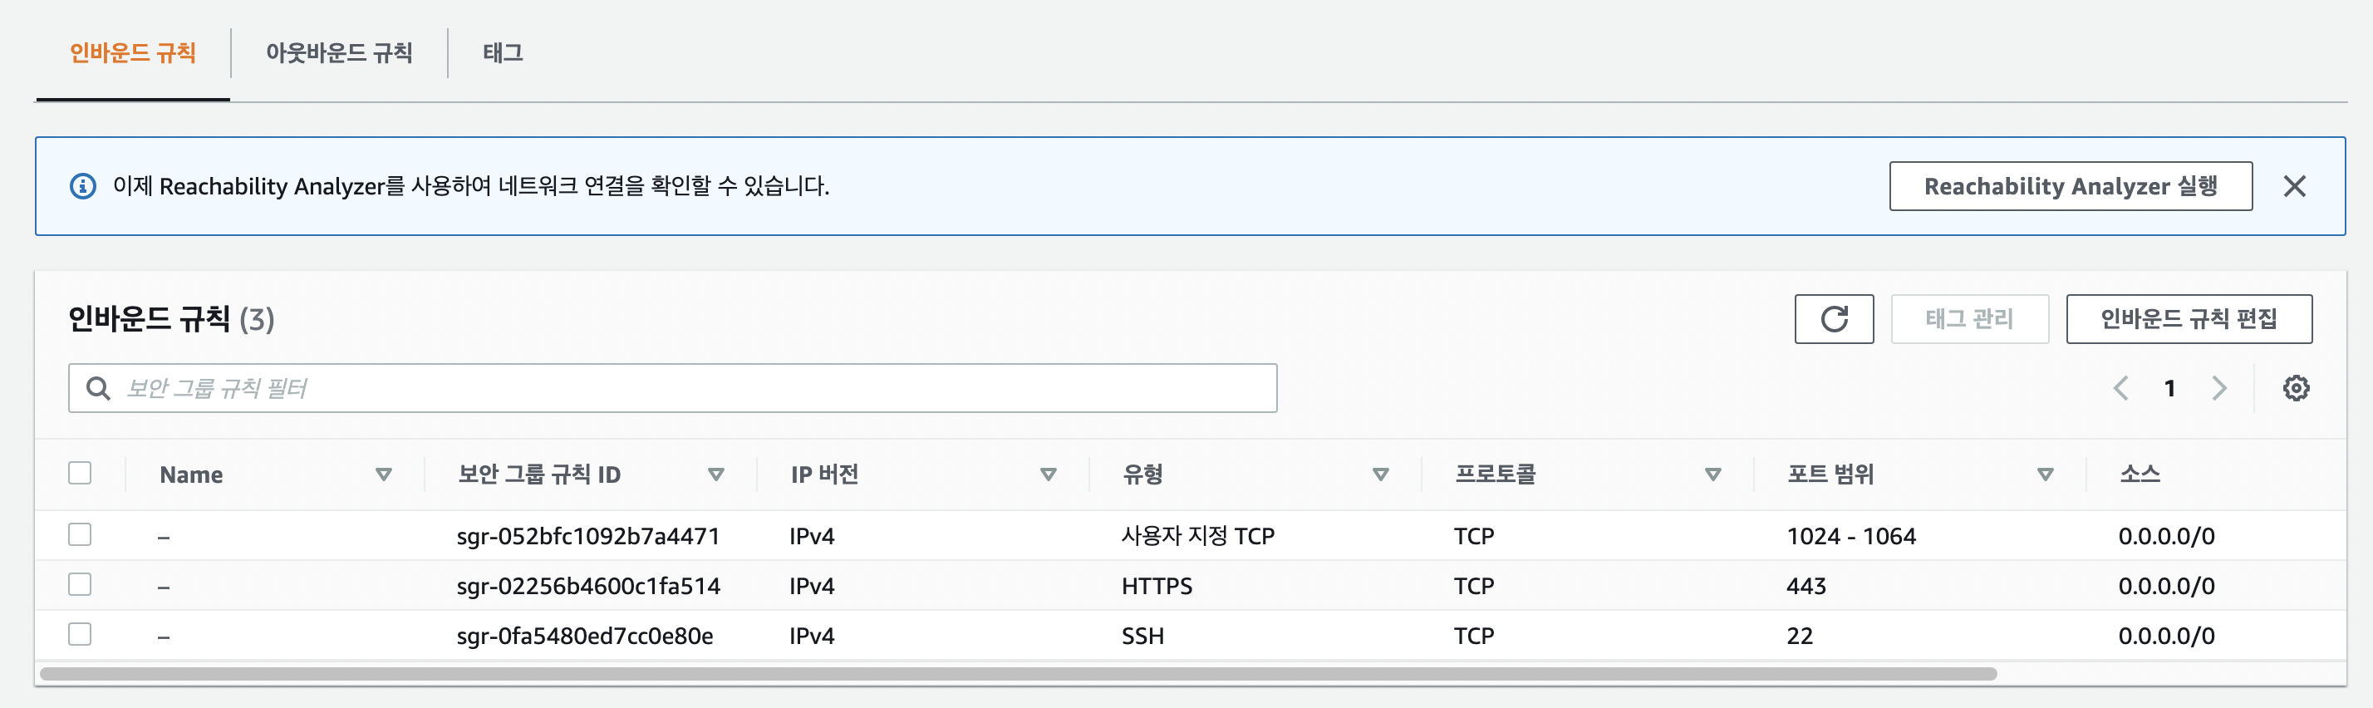
Task: Dismiss the Reachability Analyzer banner
Action: [x=2295, y=186]
